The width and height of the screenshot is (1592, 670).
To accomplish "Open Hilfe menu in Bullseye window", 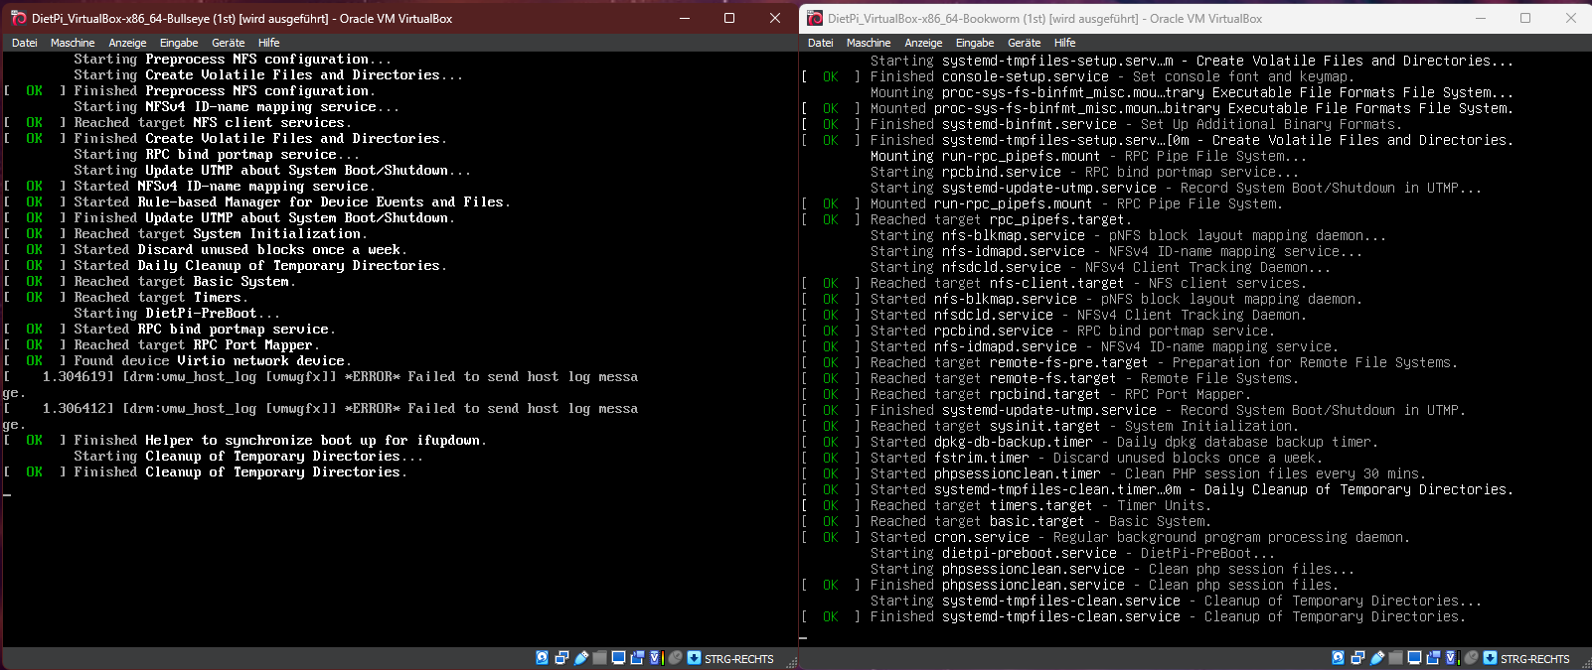I will [x=268, y=43].
